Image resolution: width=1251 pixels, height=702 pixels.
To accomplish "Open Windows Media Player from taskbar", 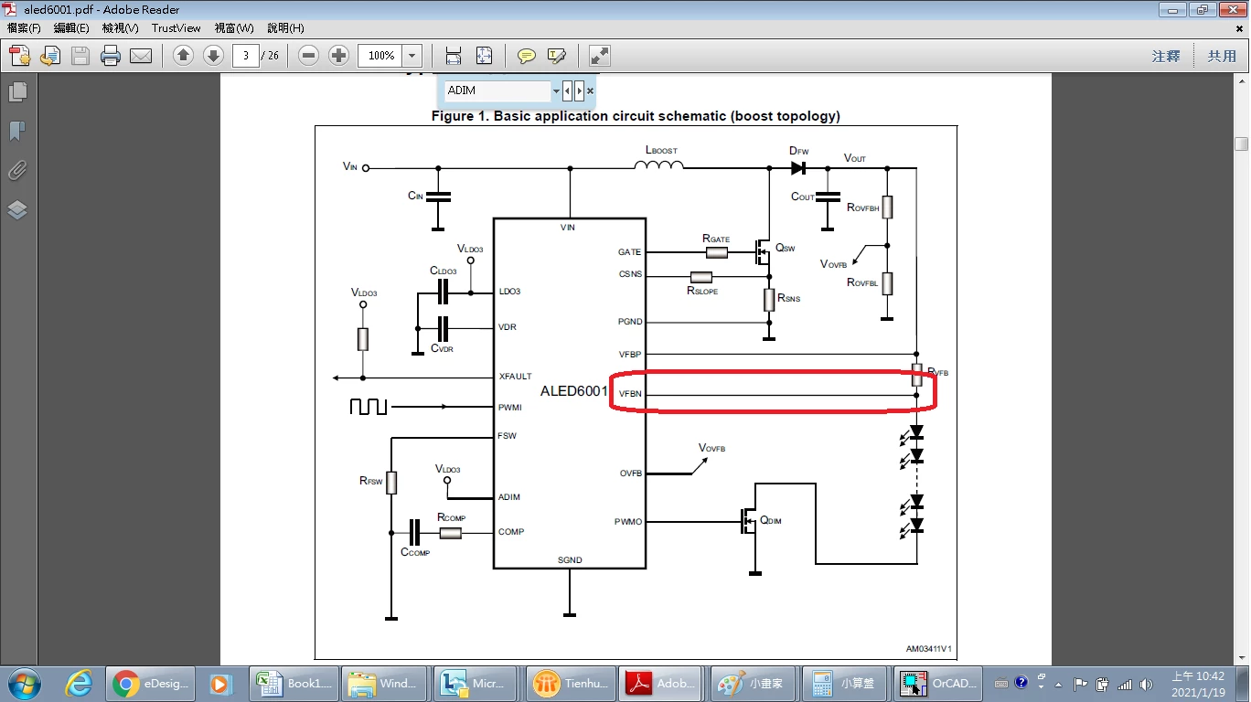I will pos(220,683).
